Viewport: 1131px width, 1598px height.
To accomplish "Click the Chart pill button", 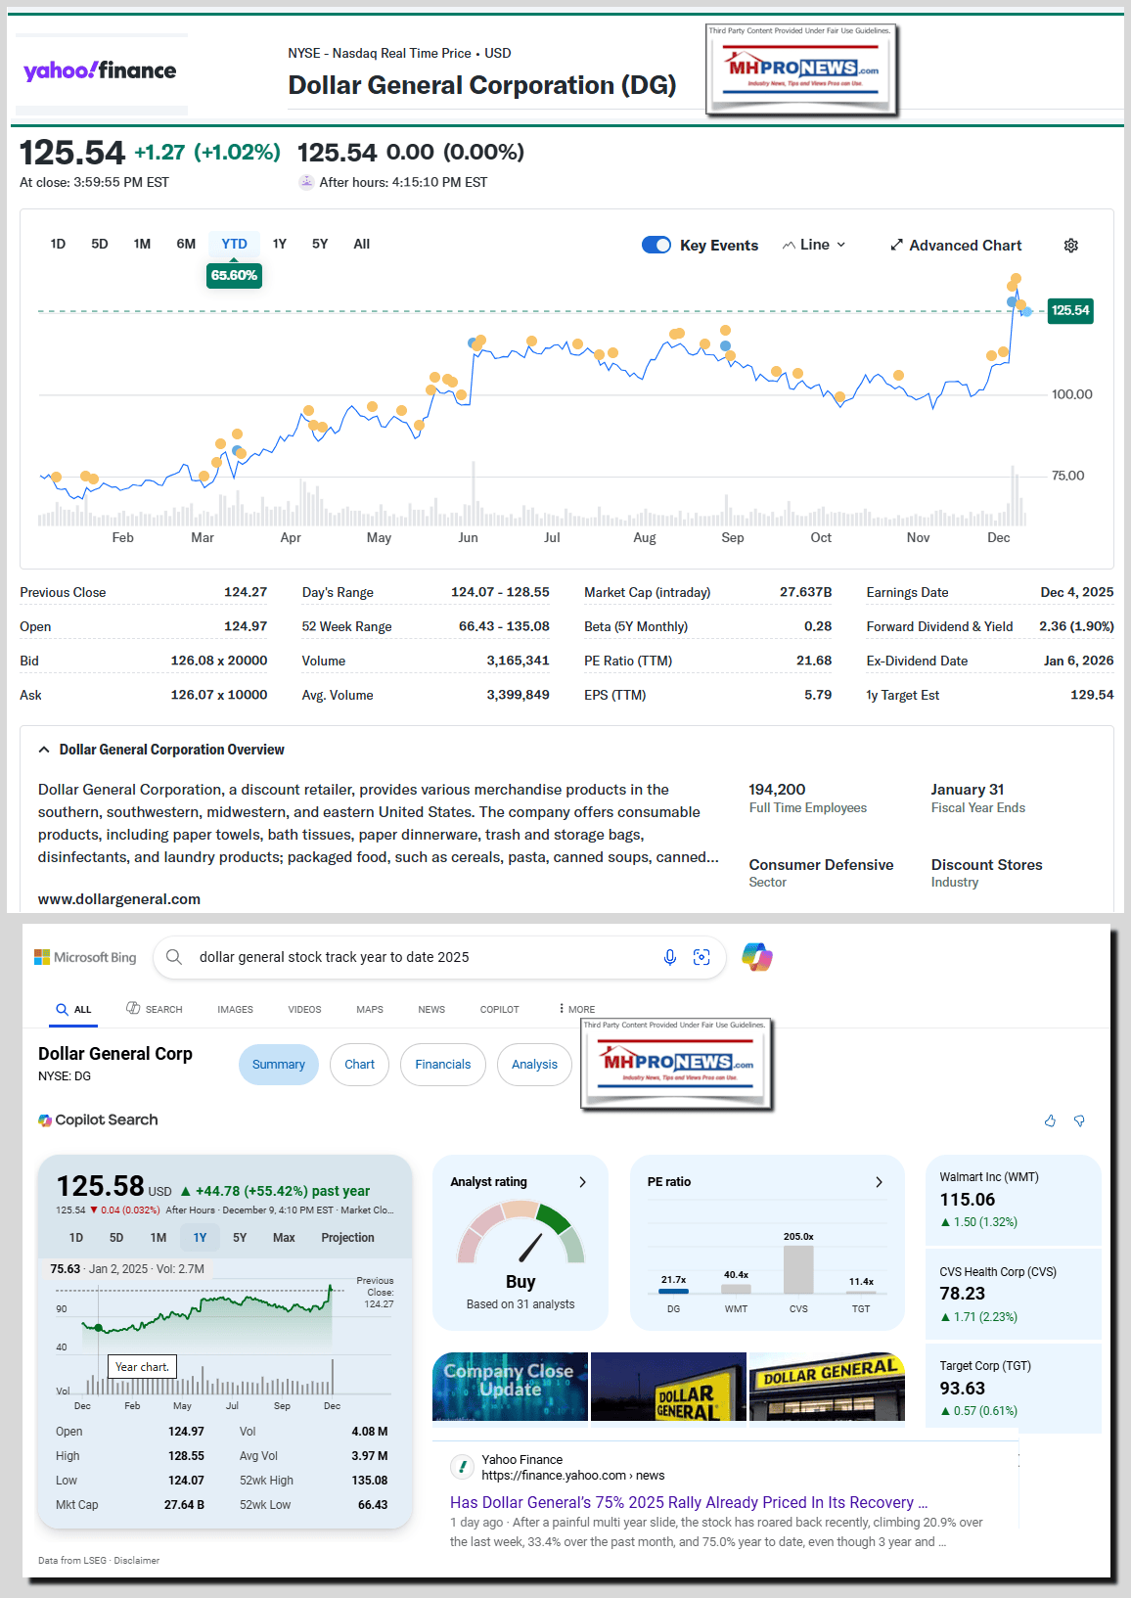I will [359, 1065].
